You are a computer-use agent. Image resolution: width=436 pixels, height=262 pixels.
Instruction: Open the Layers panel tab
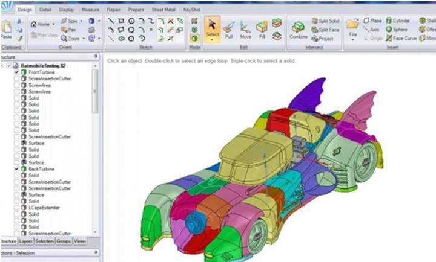(x=25, y=241)
